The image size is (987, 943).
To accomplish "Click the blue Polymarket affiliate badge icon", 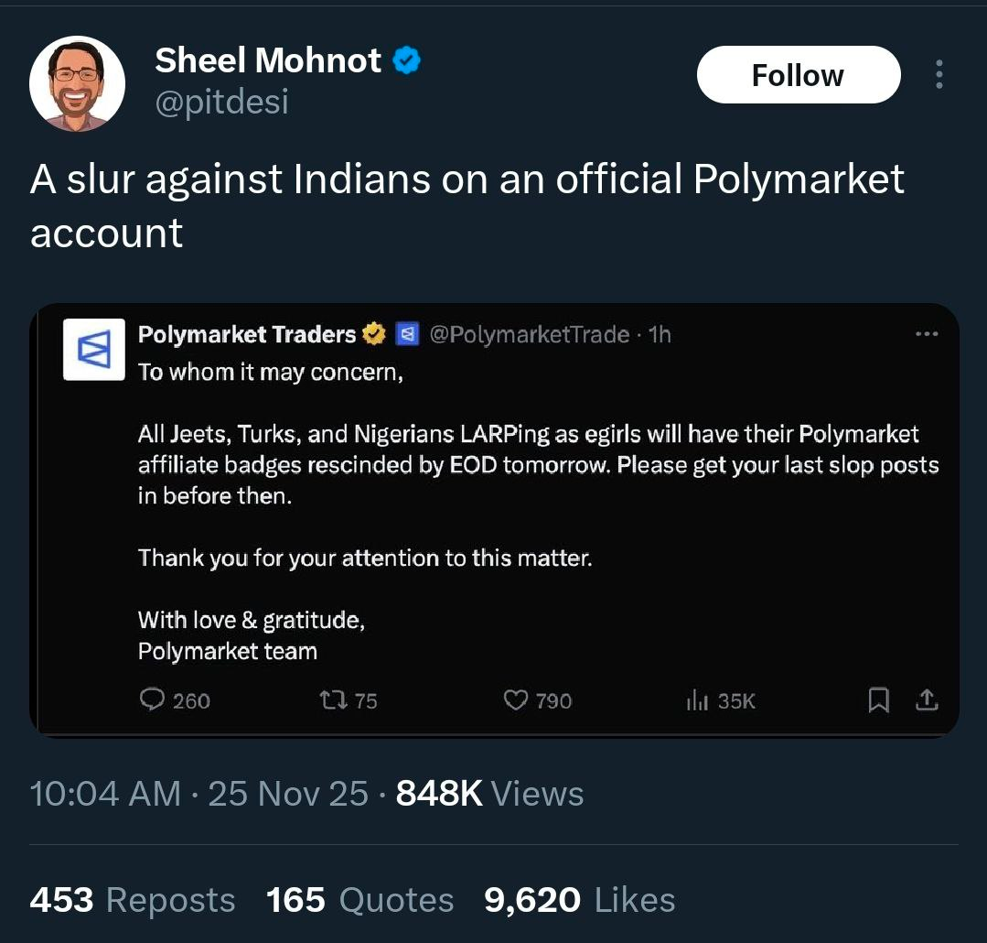I will (x=407, y=335).
